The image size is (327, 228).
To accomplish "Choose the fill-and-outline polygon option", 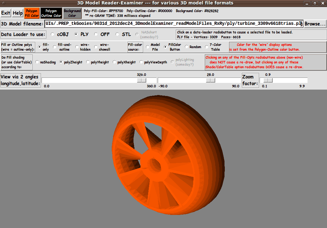I will 55,47.
